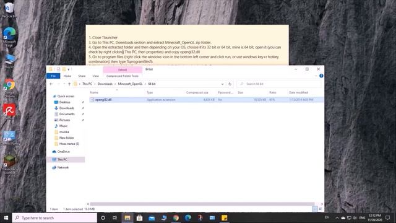Click the volume icon in system tray
Image resolution: width=396 pixels, height=223 pixels.
pyautogui.click(x=355, y=217)
